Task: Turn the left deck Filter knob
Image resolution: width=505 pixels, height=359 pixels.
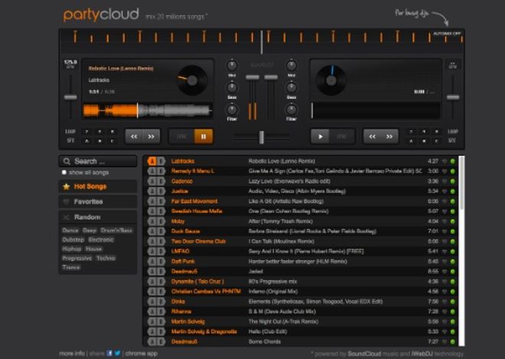Action: coord(232,109)
